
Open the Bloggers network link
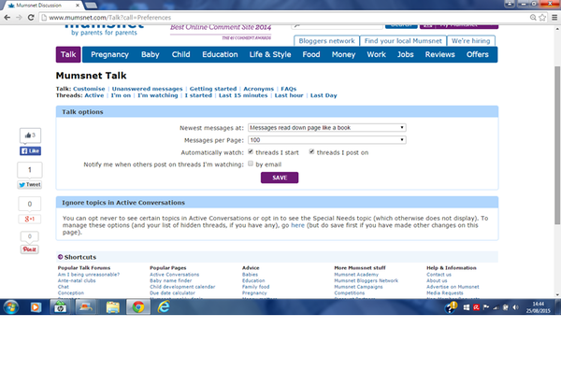click(x=326, y=41)
